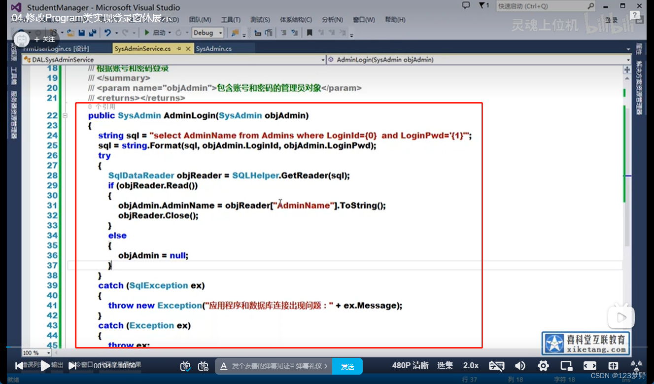
Task: Open the feedback speech bubble icon
Action: tap(466, 6)
